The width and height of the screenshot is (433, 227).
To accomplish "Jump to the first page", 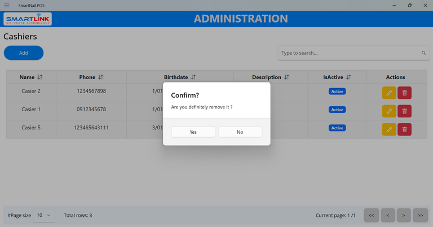I will (x=371, y=215).
